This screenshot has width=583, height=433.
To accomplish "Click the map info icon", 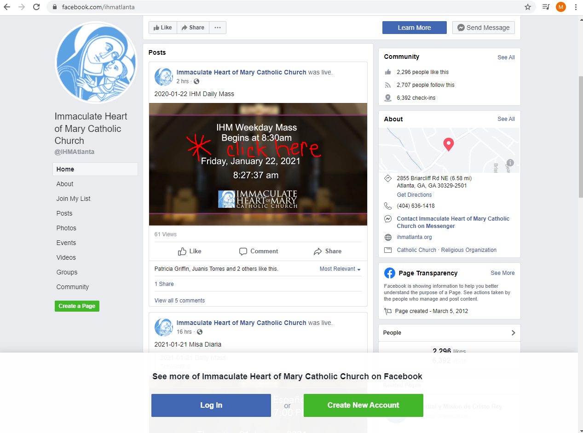I will (510, 163).
